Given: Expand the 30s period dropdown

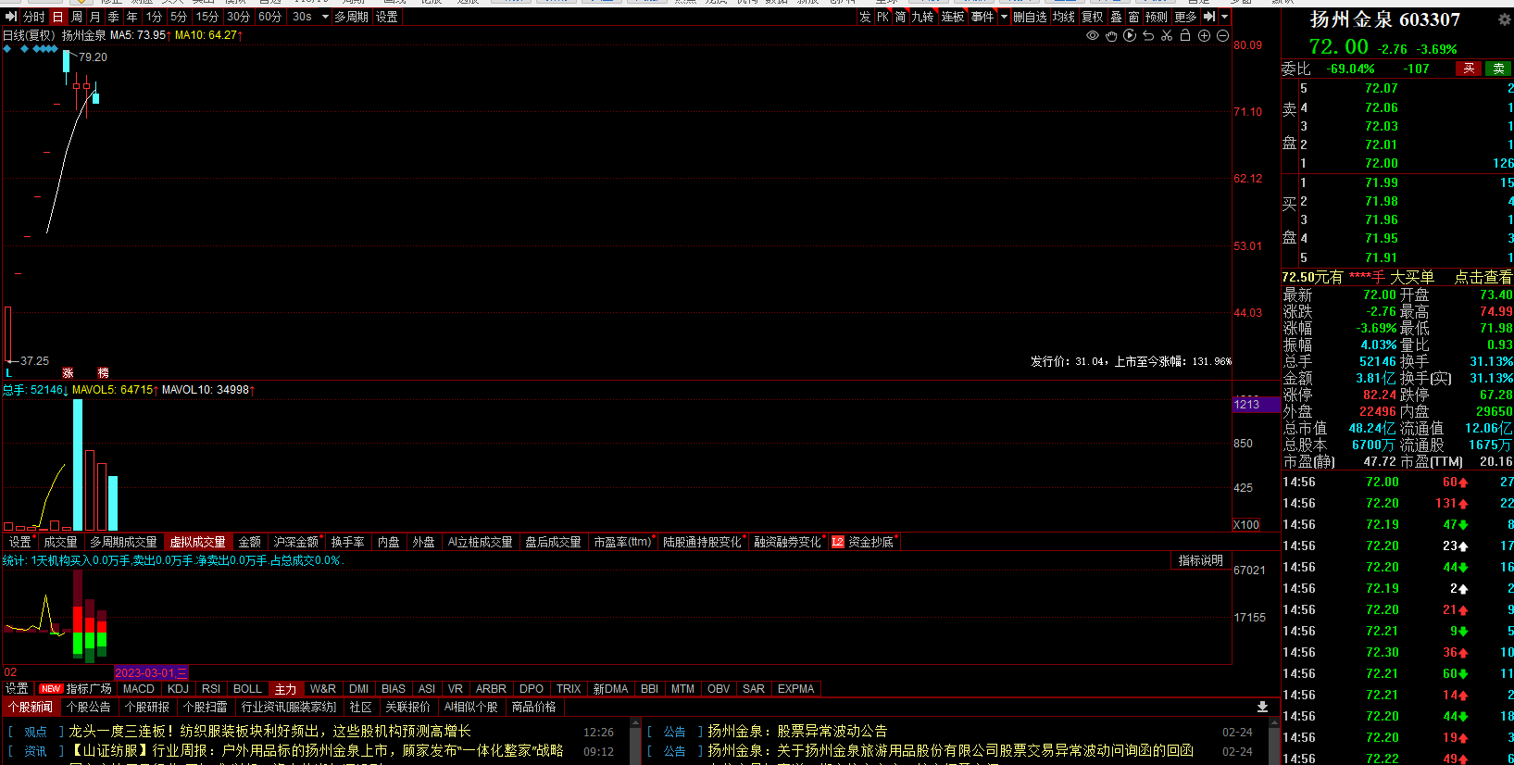Looking at the screenshot, I should tap(325, 17).
